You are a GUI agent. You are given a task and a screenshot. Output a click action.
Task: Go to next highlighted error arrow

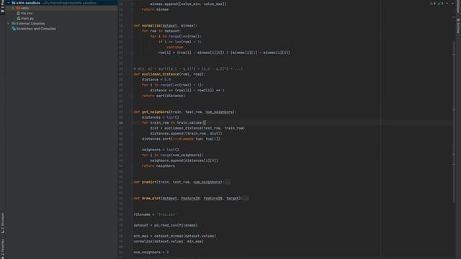(452, 4)
